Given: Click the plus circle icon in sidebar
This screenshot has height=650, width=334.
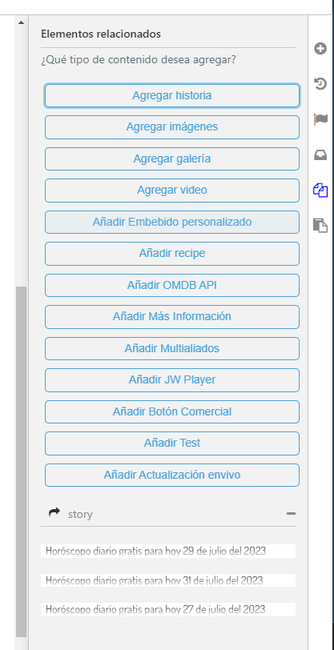Looking at the screenshot, I should [x=320, y=49].
